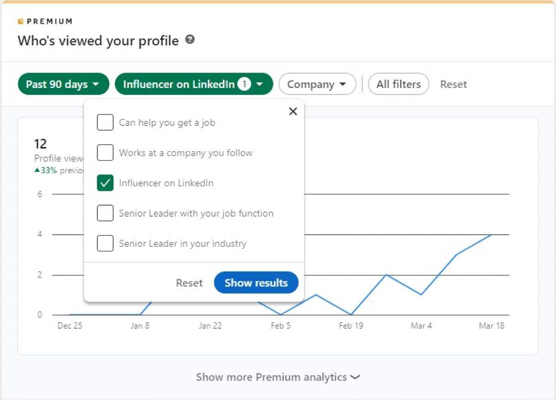The height and width of the screenshot is (400, 556).
Task: Check 'Can help you get a job'
Action: (x=105, y=123)
